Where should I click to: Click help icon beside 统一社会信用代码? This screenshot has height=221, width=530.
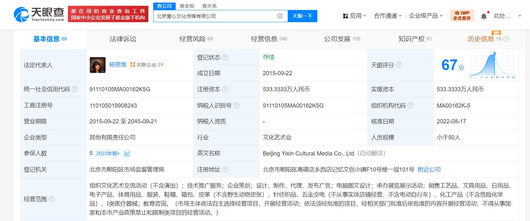point(75,89)
